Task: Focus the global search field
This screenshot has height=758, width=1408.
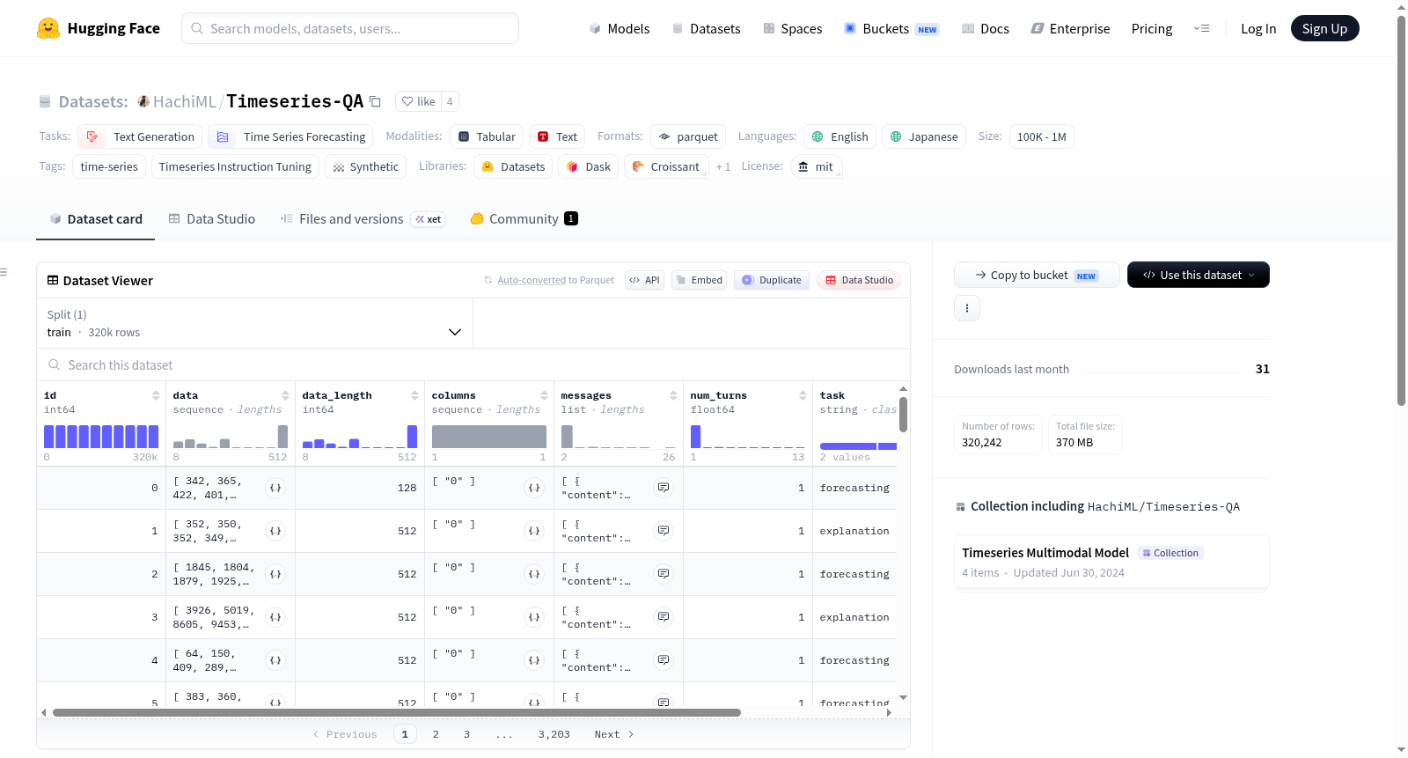Action: 350,28
